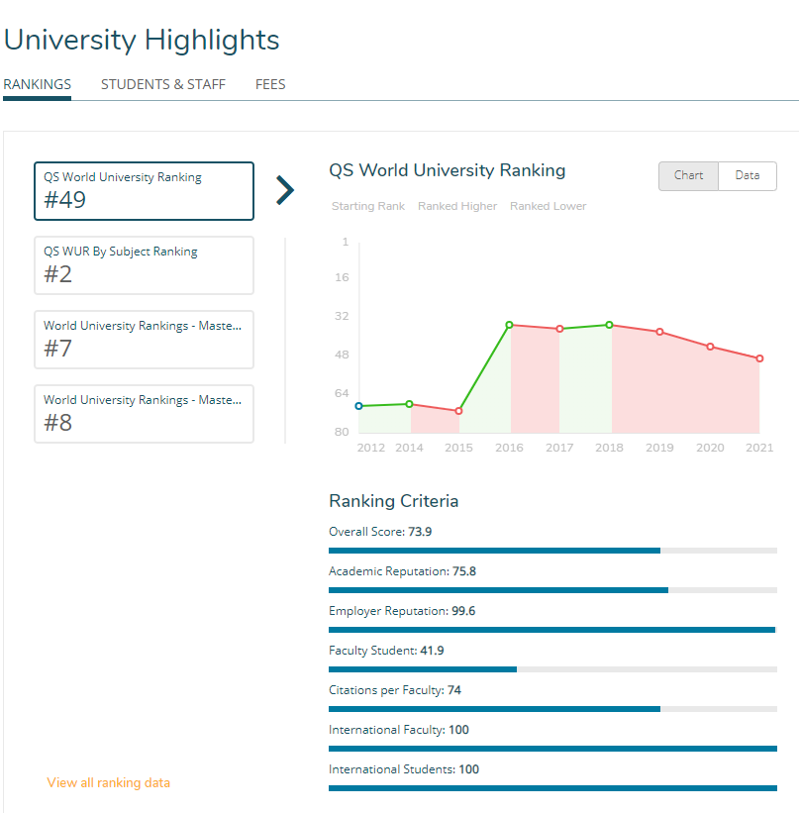
Task: Click the 'Overall Score: 73.9' label
Action: (380, 532)
